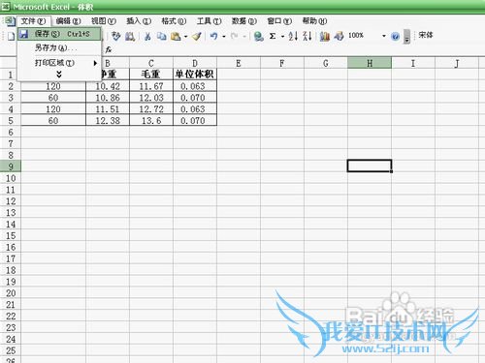
Task: Expand the full File menu chevron
Action: pos(59,75)
